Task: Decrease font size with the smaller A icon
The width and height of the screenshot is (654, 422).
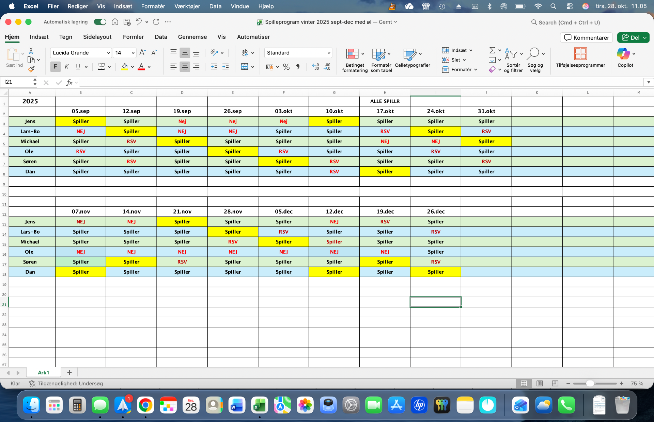Action: (154, 52)
